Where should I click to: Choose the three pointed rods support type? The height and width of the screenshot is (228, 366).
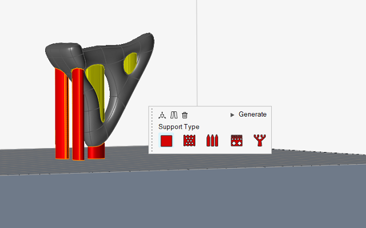pyautogui.click(x=212, y=141)
